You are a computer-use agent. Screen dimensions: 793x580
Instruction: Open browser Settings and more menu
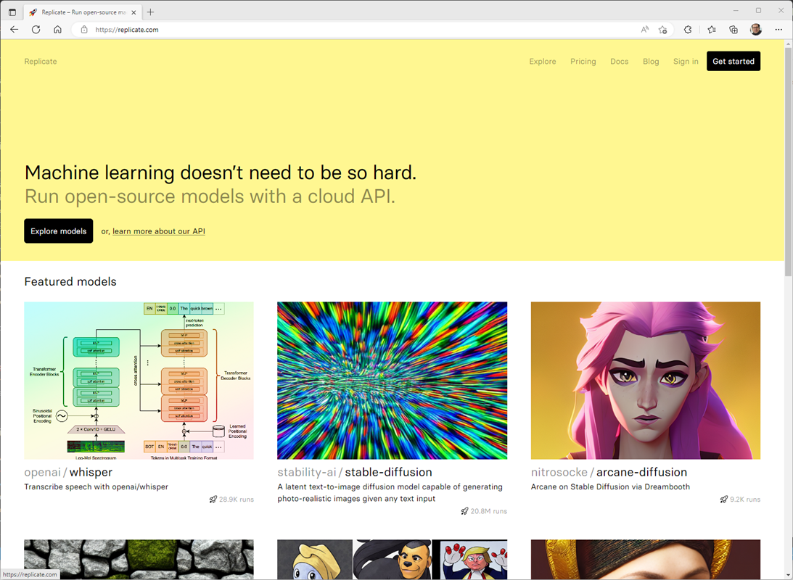[778, 29]
